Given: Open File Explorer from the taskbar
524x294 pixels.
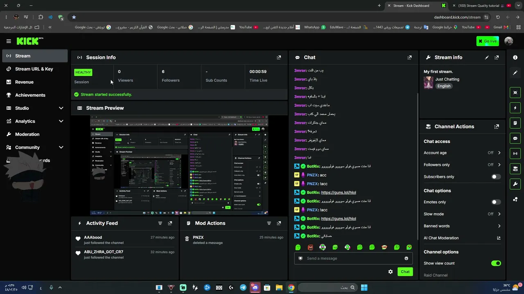Looking at the screenshot, I should pyautogui.click(x=279, y=287).
